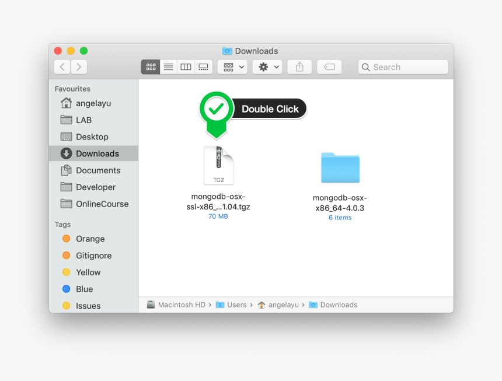Click the Edit Tags toolbar button
This screenshot has width=502, height=381.
coord(329,67)
